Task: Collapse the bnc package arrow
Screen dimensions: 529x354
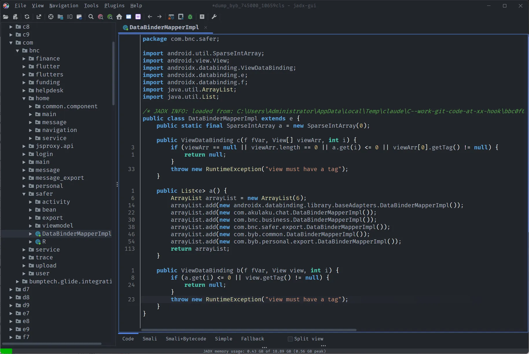Action: click(17, 51)
